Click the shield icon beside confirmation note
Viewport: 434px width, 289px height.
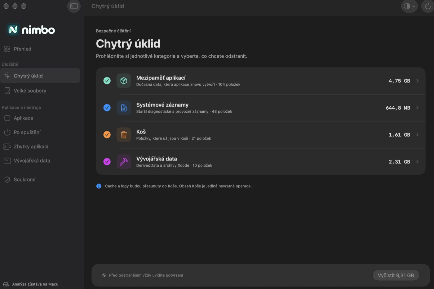pyautogui.click(x=104, y=275)
